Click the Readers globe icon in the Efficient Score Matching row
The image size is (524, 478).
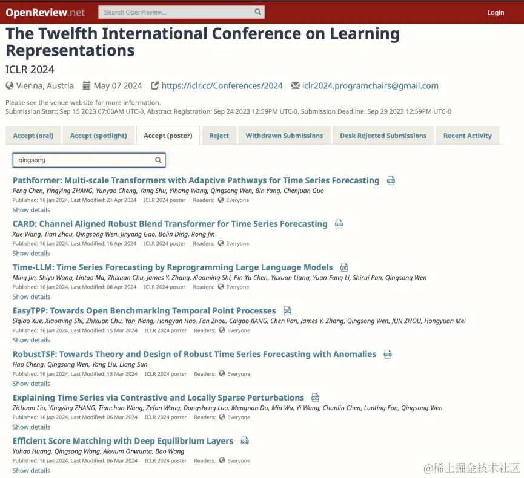point(222,460)
